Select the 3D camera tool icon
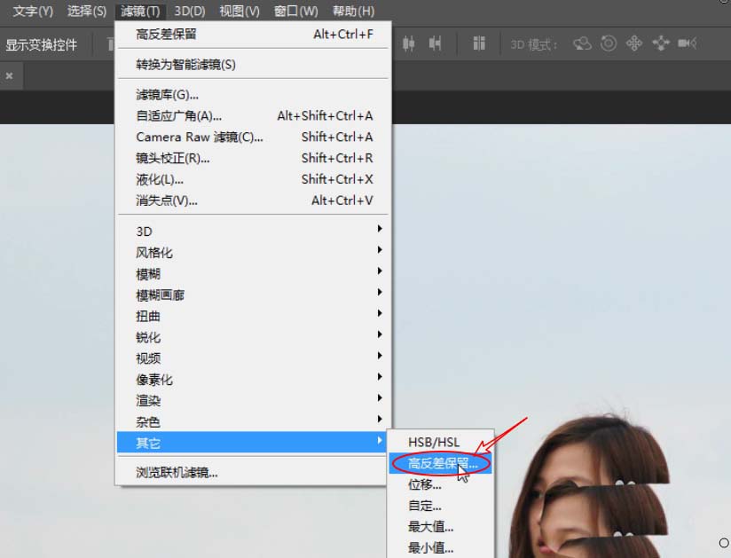 [686, 43]
